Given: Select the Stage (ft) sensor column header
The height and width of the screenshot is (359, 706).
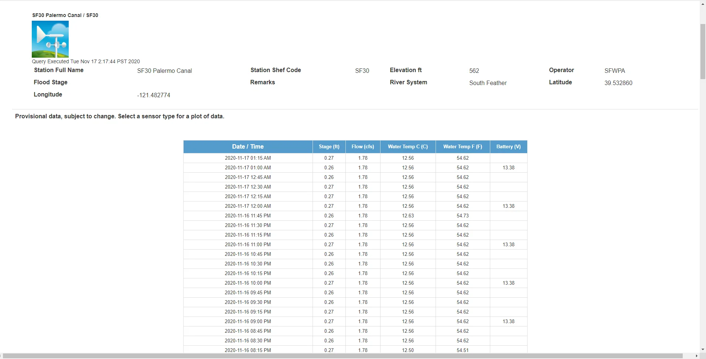Looking at the screenshot, I should [329, 147].
